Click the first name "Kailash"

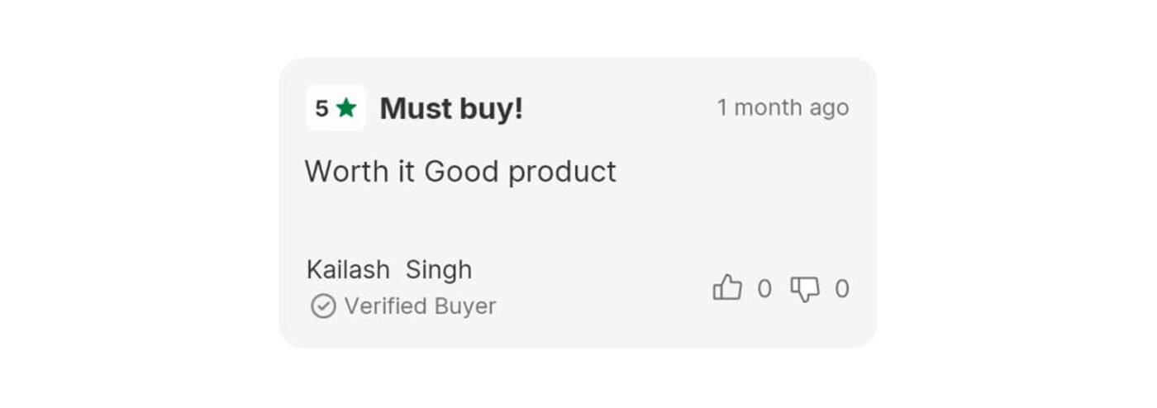click(348, 270)
